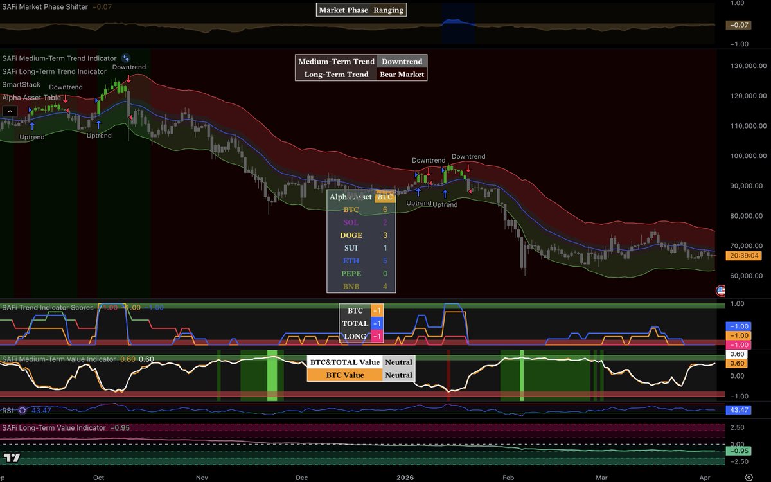The image size is (771, 482).
Task: Select the SmartStack indicator legend title
Action: (x=21, y=84)
